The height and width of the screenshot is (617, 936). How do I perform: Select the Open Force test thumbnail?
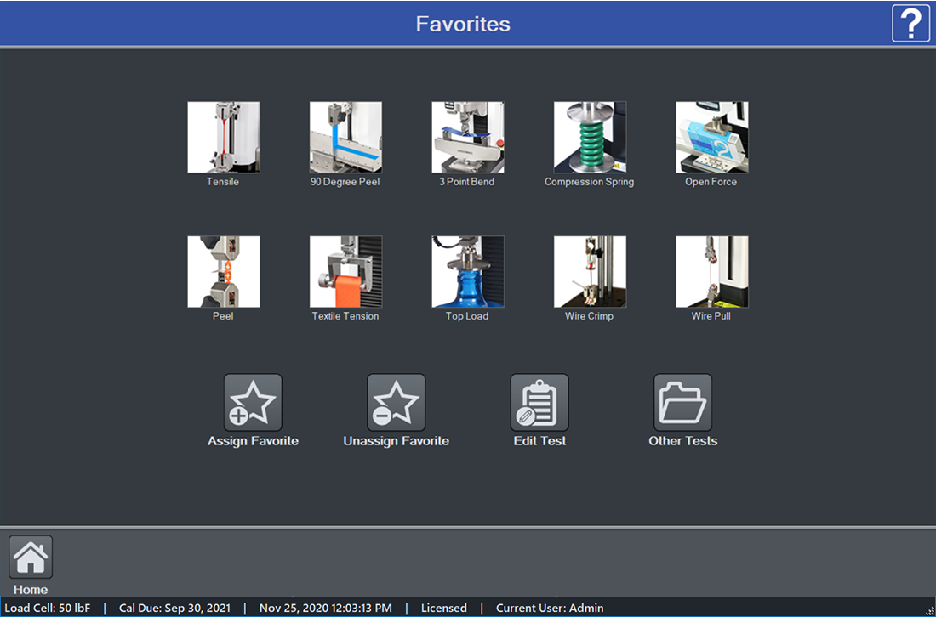(x=711, y=138)
